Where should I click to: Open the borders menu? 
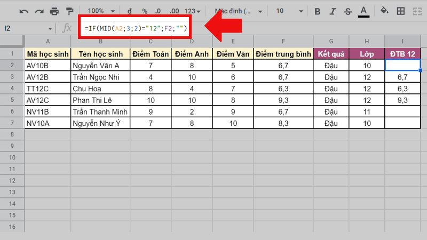point(401,11)
